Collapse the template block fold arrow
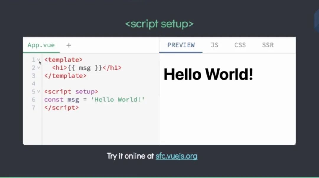 (x=38, y=60)
